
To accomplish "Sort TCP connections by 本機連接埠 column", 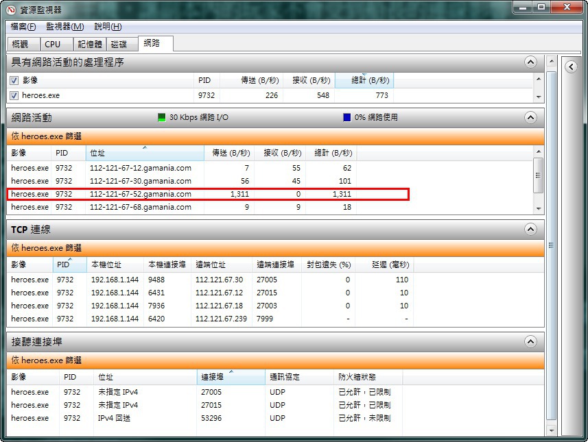I will 167,265.
